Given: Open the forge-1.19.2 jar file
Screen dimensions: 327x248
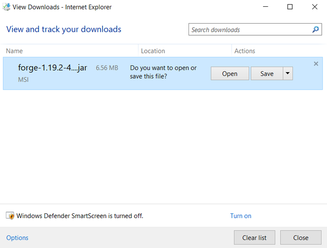Looking at the screenshot, I should click(x=230, y=73).
